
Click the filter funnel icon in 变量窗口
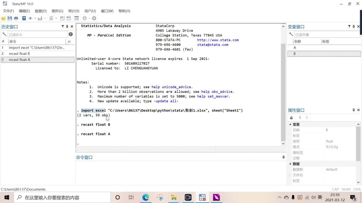click(x=349, y=26)
